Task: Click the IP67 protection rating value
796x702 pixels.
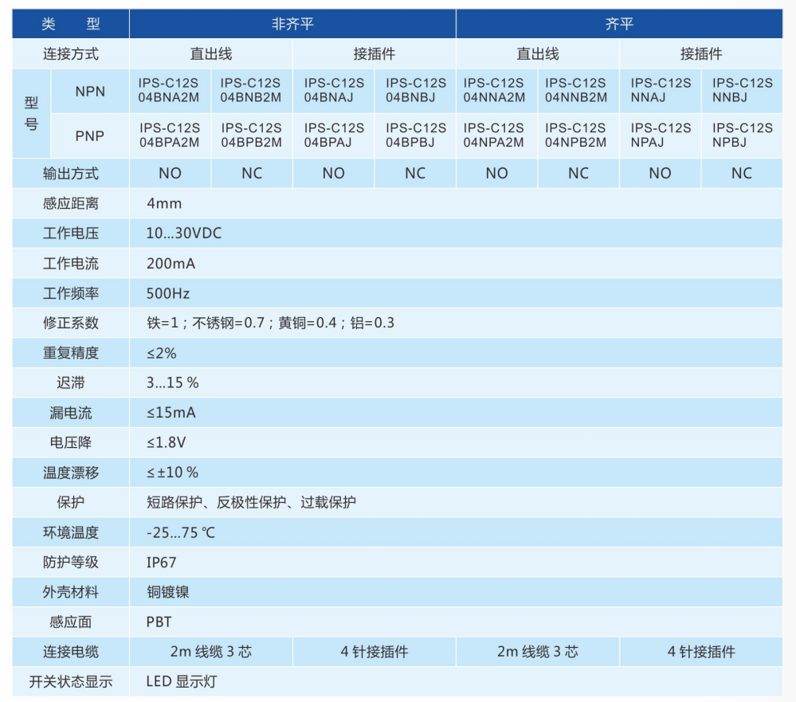Action: (162, 562)
